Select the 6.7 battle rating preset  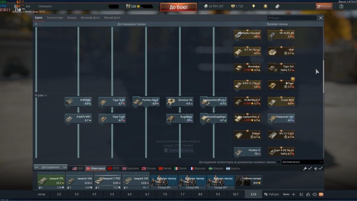pyautogui.click(x=147, y=195)
